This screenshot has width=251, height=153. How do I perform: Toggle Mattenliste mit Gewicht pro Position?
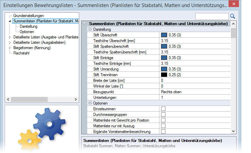point(163,120)
